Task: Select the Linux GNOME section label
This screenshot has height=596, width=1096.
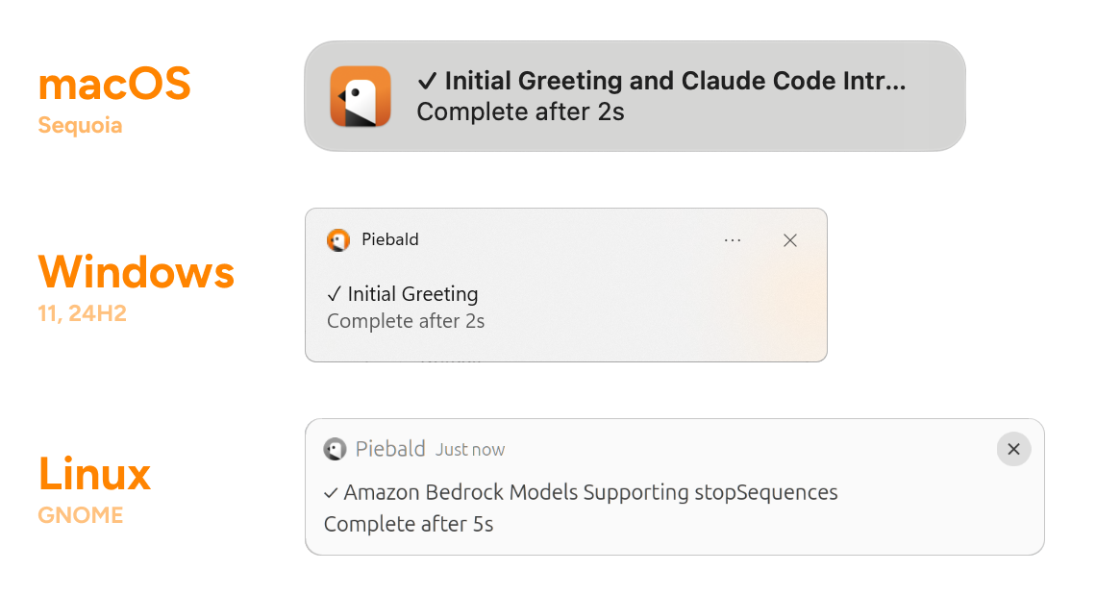Action: click(80, 515)
